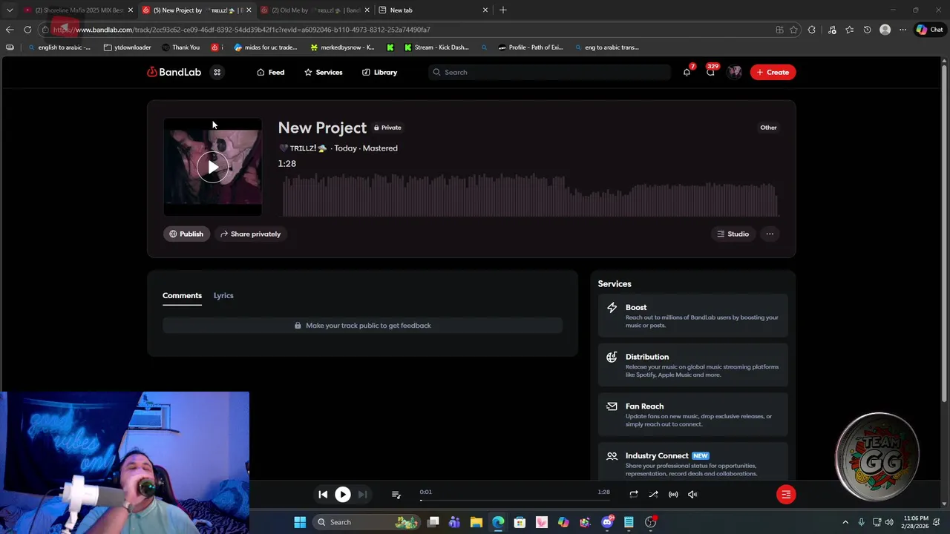Click the Distribution globe icon

click(612, 357)
